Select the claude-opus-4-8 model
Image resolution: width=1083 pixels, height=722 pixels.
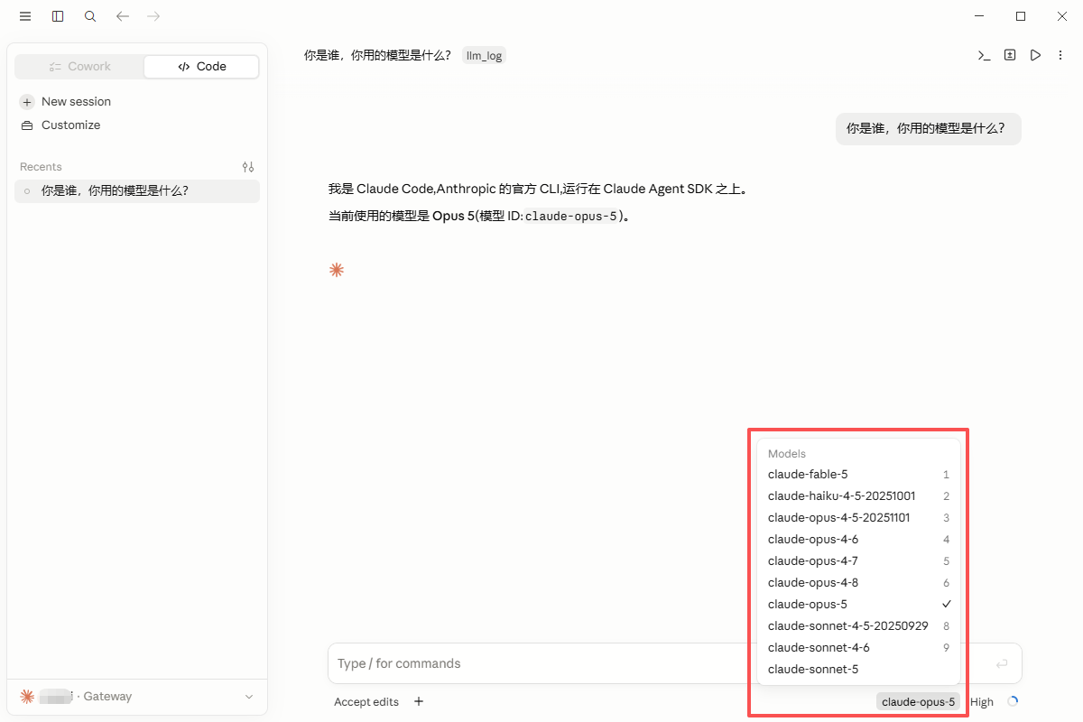(x=858, y=583)
